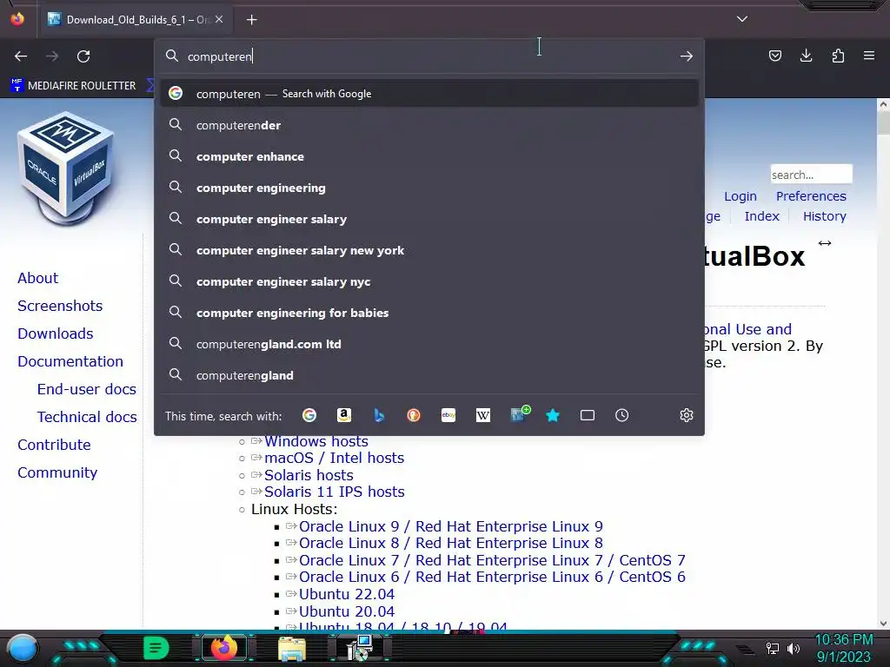
Task: Choose 'computer engineering for babies' suggestion
Action: (429, 313)
